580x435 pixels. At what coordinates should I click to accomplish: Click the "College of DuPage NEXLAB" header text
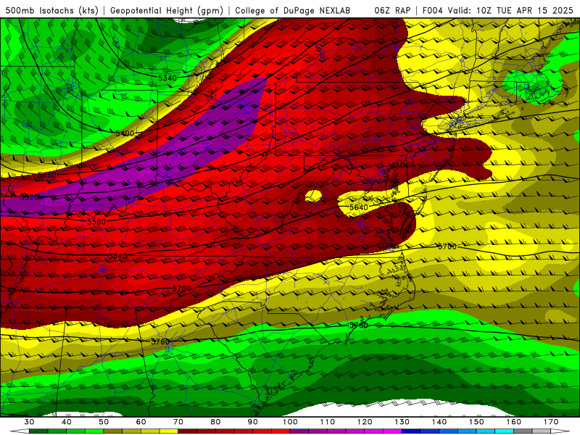click(x=293, y=11)
